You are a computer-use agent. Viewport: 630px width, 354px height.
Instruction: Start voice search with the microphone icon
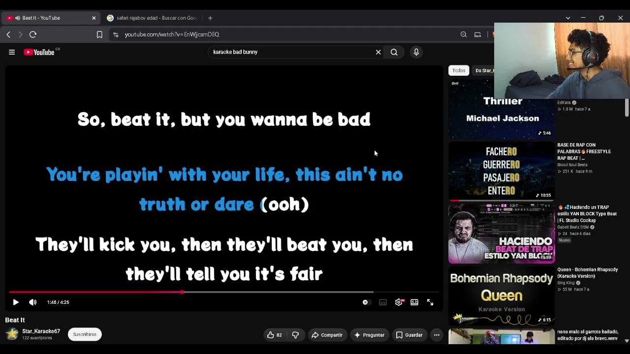[x=416, y=52]
